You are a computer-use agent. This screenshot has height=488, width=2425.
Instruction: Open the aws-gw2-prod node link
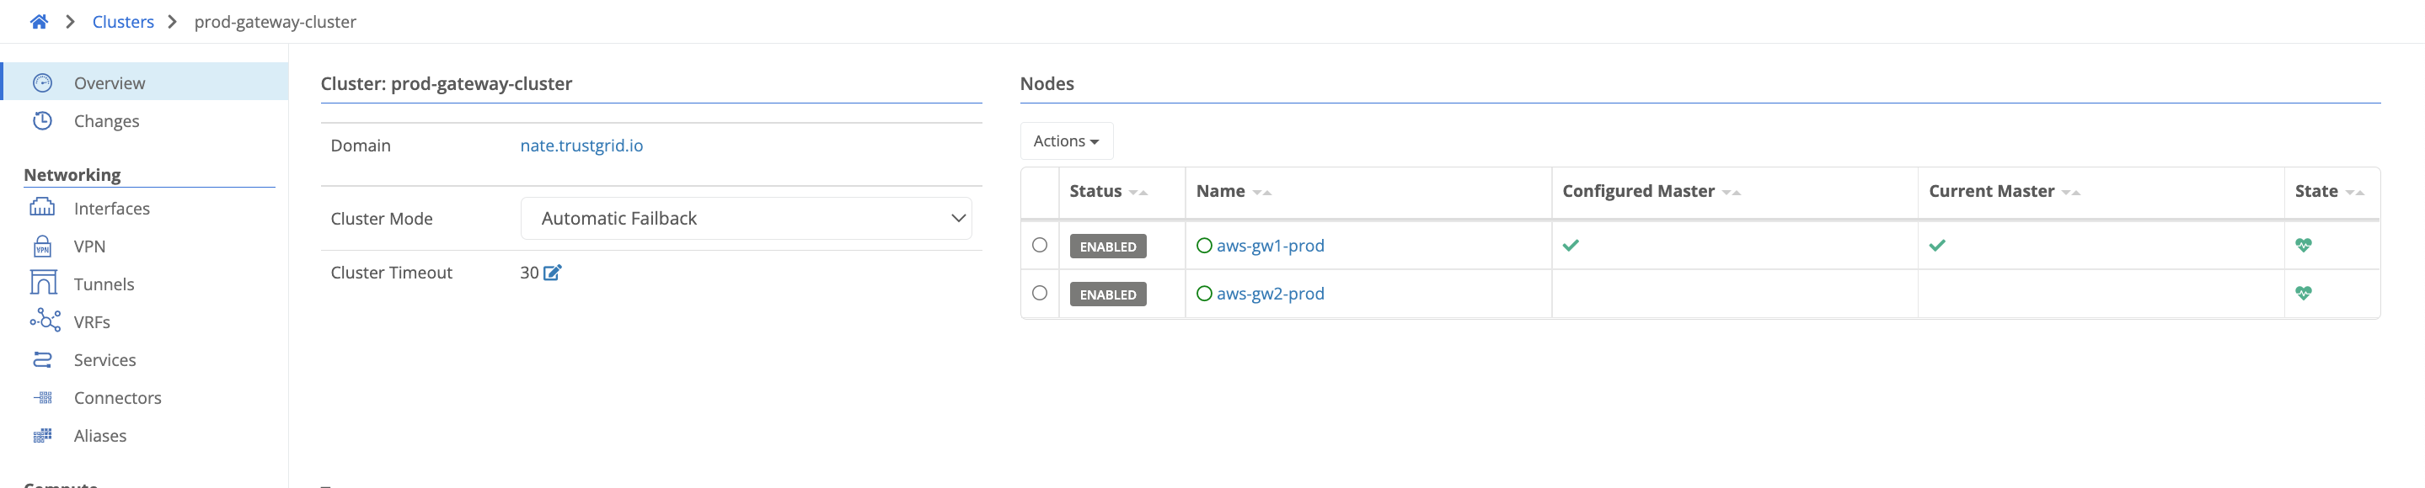click(1269, 294)
